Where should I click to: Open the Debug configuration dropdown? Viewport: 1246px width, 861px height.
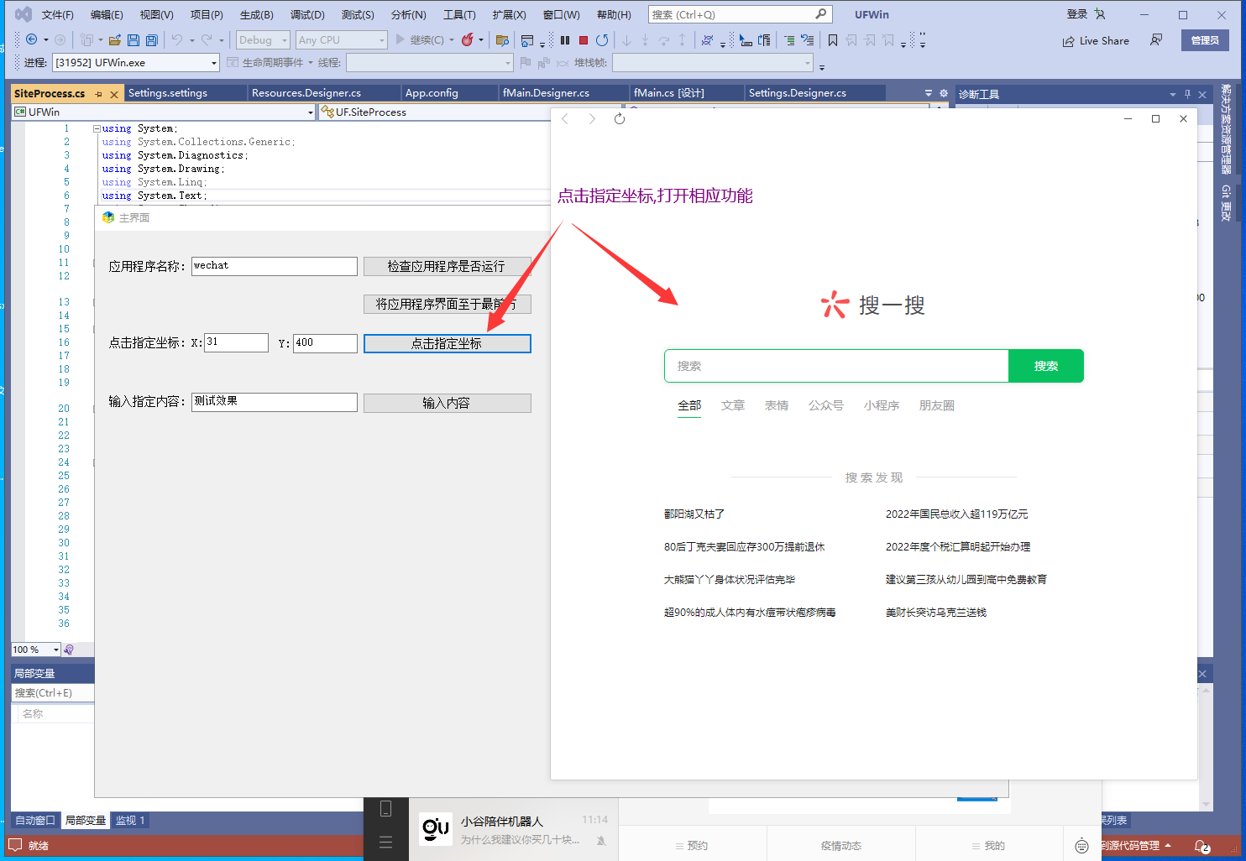tap(262, 39)
